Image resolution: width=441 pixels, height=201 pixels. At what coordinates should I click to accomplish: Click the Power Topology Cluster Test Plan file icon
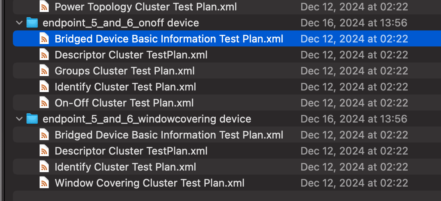[x=44, y=6]
